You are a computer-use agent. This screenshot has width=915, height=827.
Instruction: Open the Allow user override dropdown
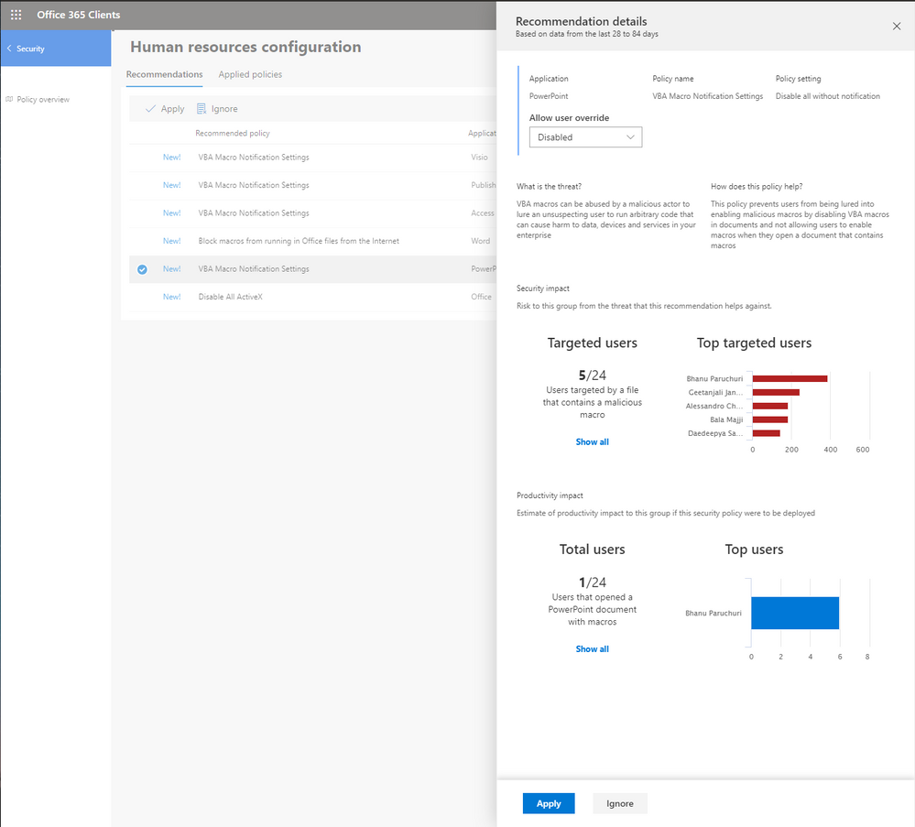point(585,137)
